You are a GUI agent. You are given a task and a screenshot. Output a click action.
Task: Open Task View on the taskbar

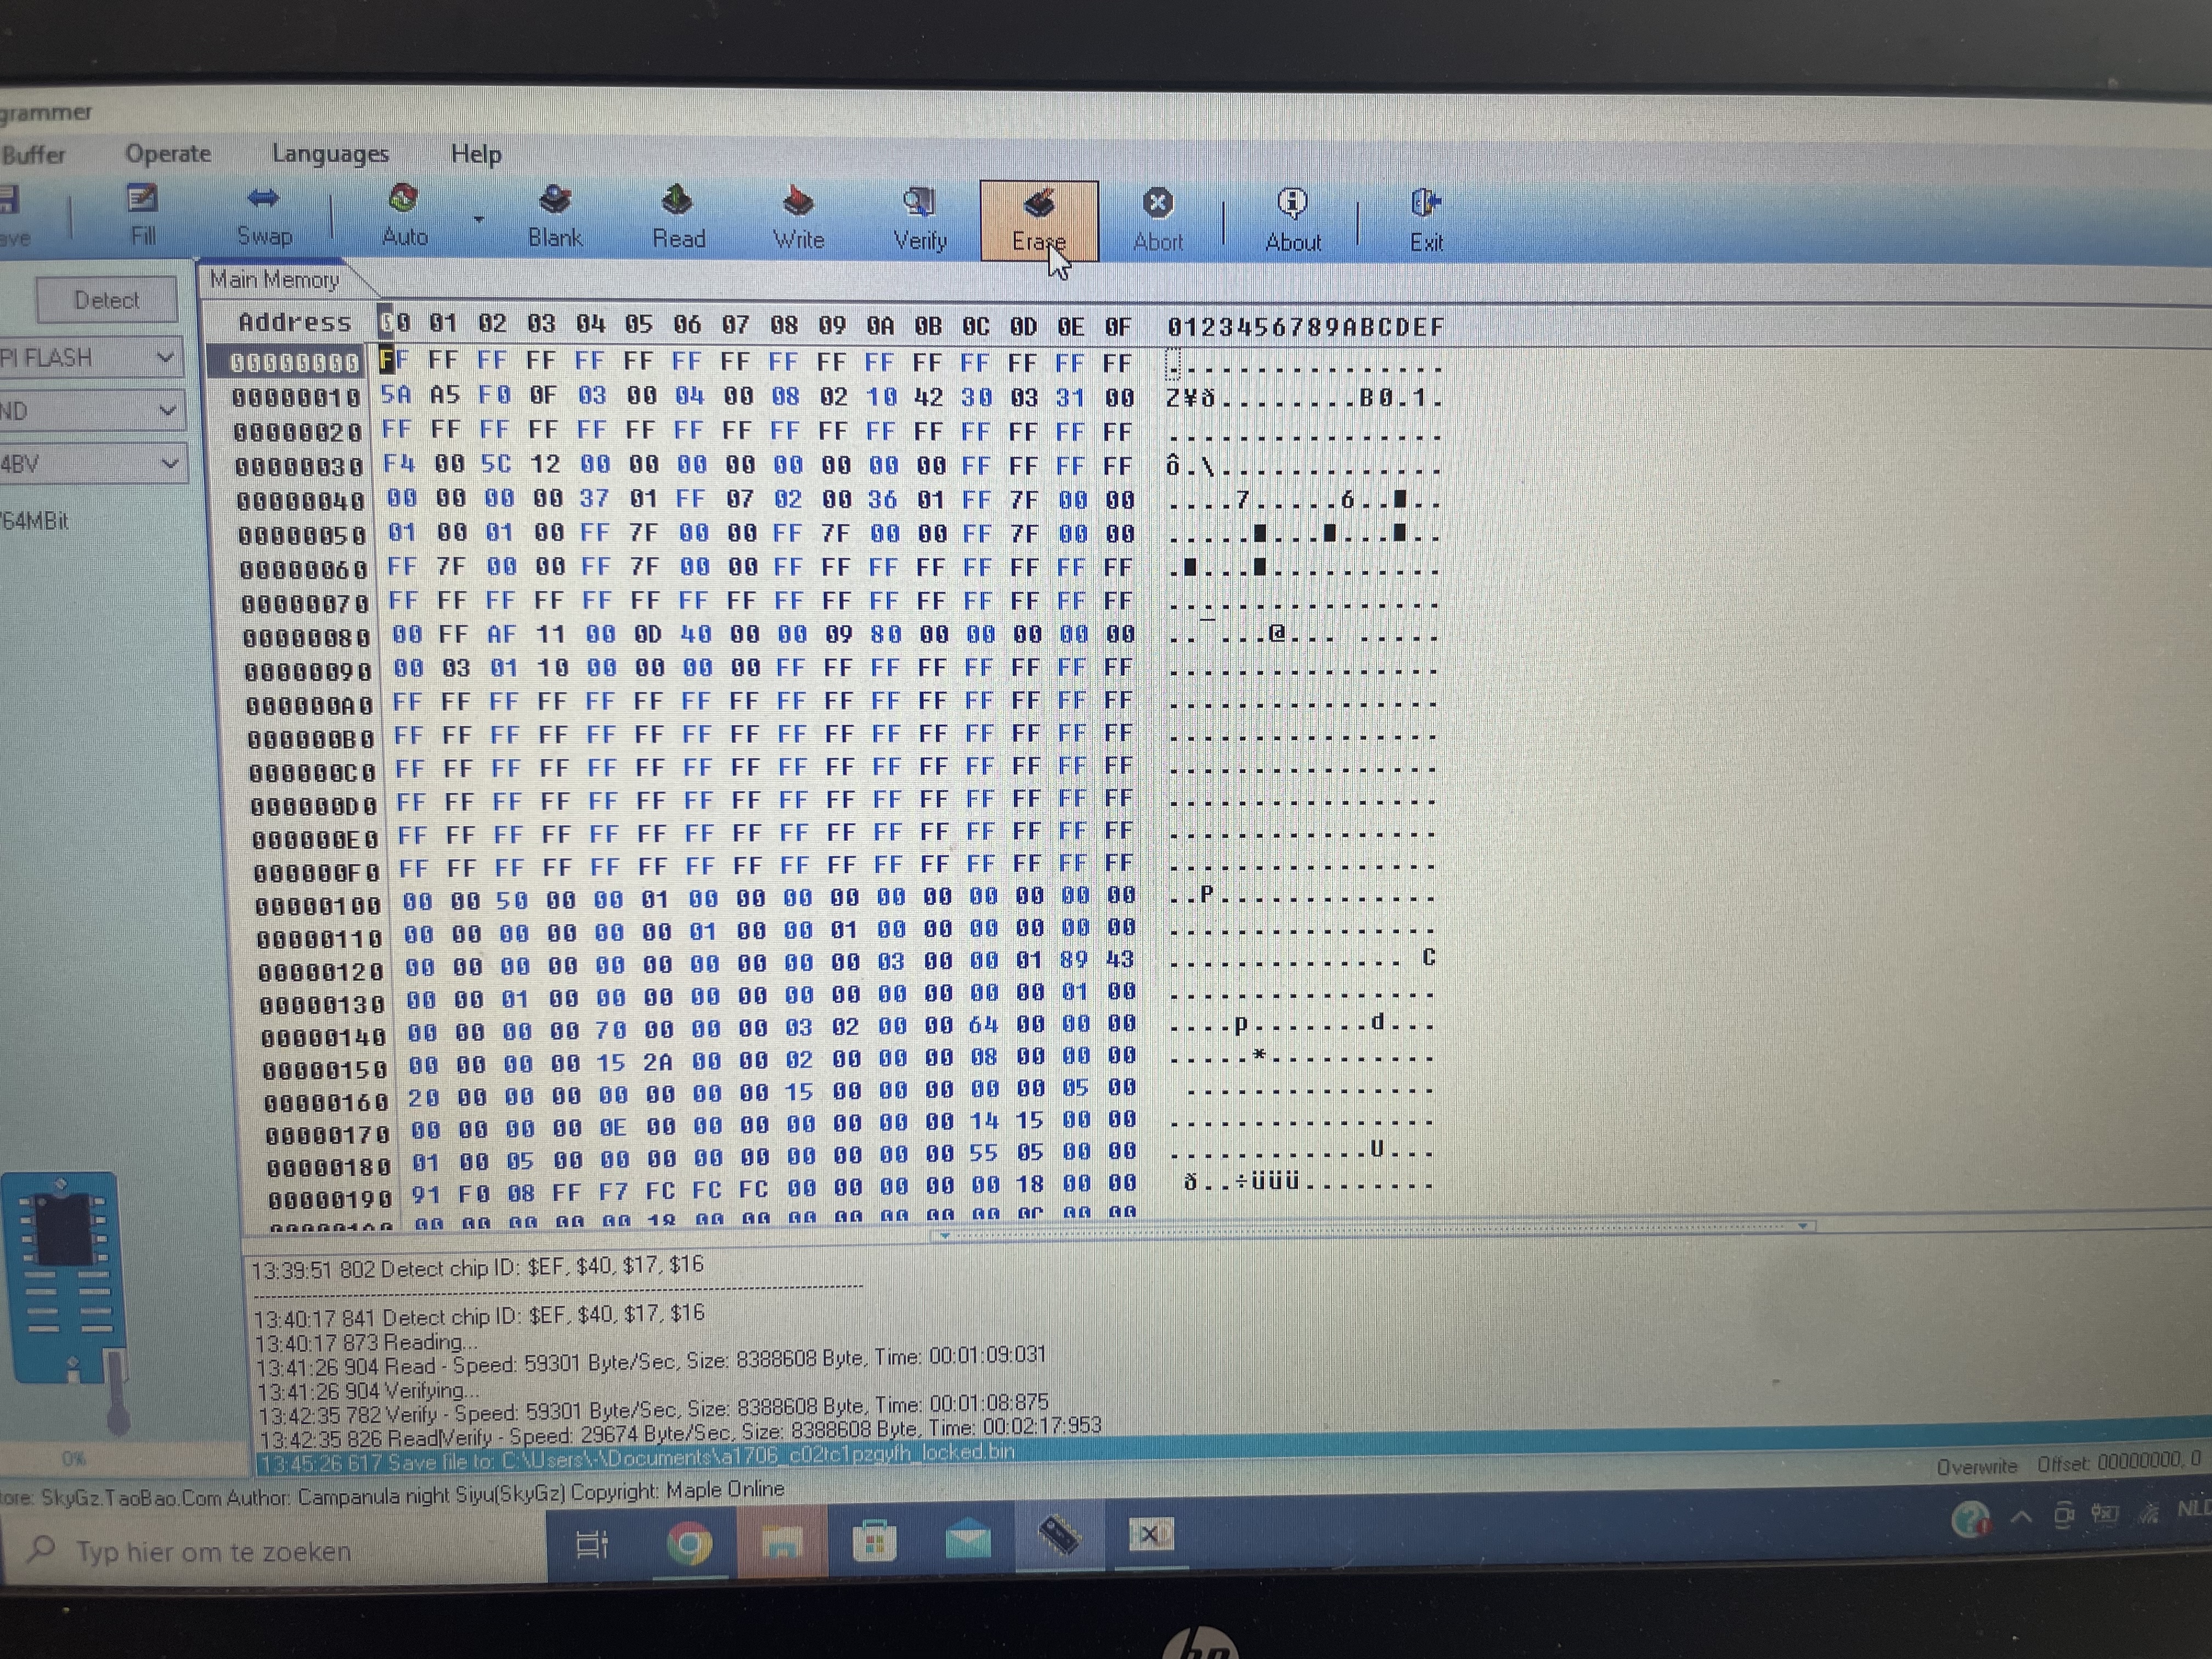pyautogui.click(x=592, y=1545)
